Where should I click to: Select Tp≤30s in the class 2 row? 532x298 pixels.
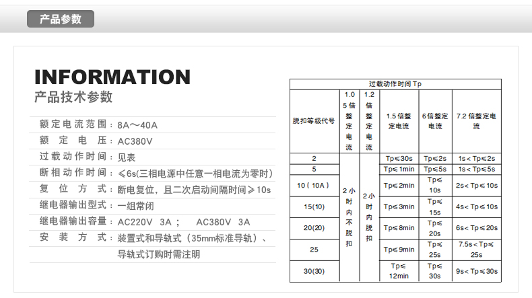point(399,158)
